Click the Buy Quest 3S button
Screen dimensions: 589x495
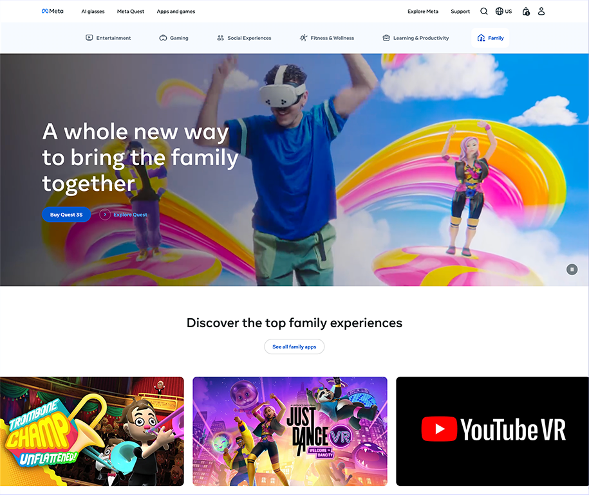[66, 215]
